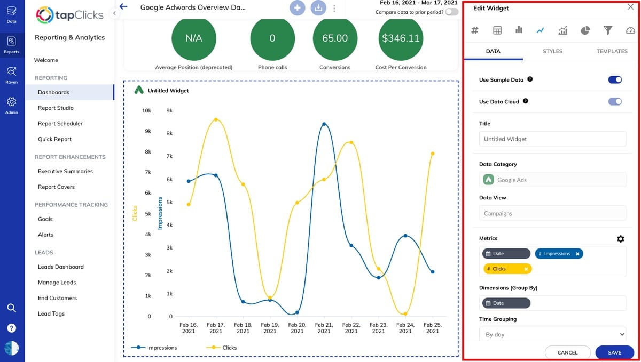Switch to the table widget type
The width and height of the screenshot is (641, 362).
pos(497,30)
